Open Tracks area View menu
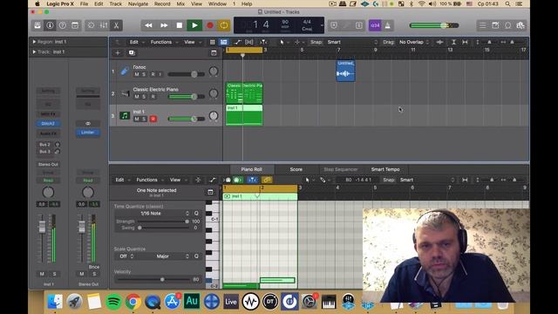This screenshot has width=558, height=314. point(189,42)
